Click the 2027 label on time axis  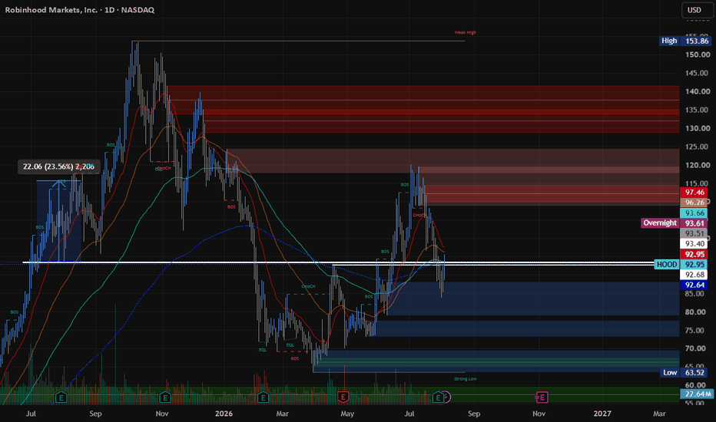602,414
